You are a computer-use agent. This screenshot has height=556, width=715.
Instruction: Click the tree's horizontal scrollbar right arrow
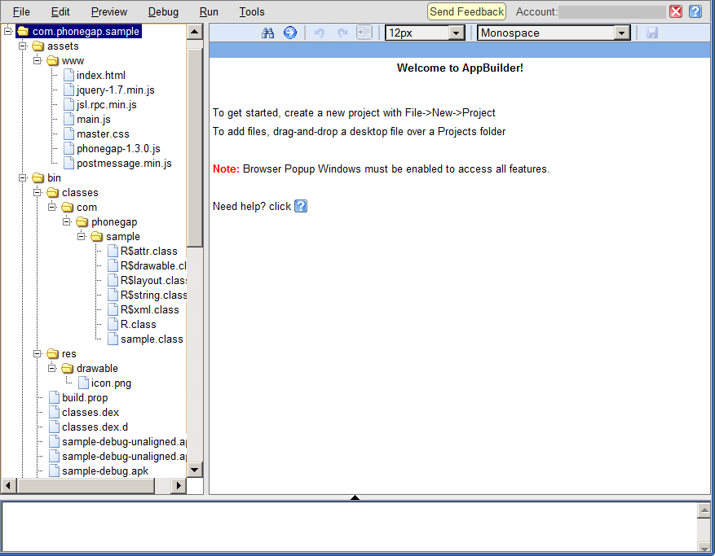[179, 486]
